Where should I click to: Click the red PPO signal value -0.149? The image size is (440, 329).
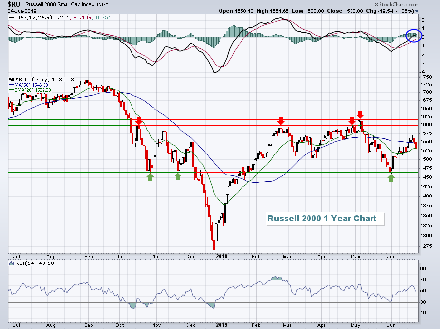point(83,18)
